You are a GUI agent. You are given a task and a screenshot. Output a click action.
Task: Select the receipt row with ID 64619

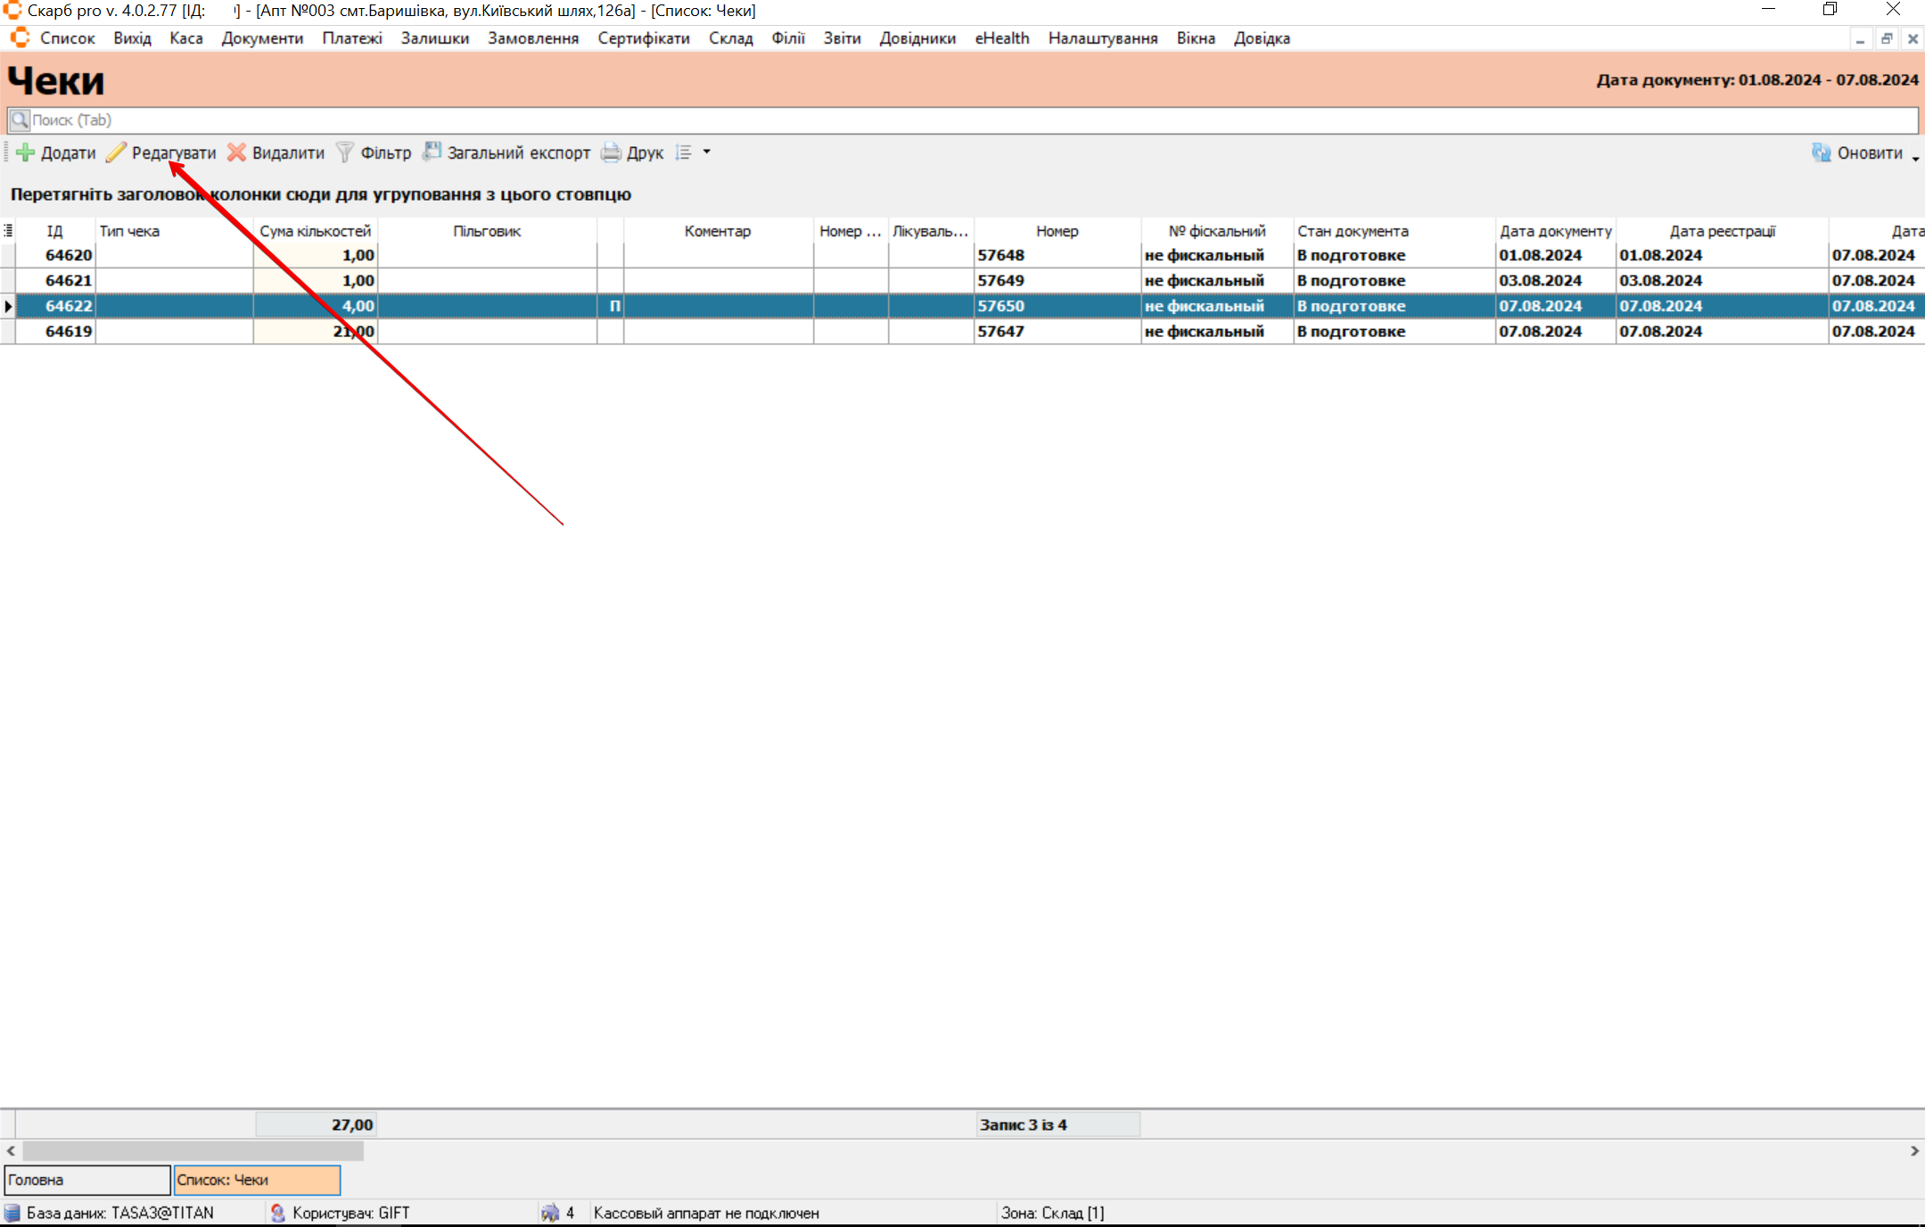(69, 331)
